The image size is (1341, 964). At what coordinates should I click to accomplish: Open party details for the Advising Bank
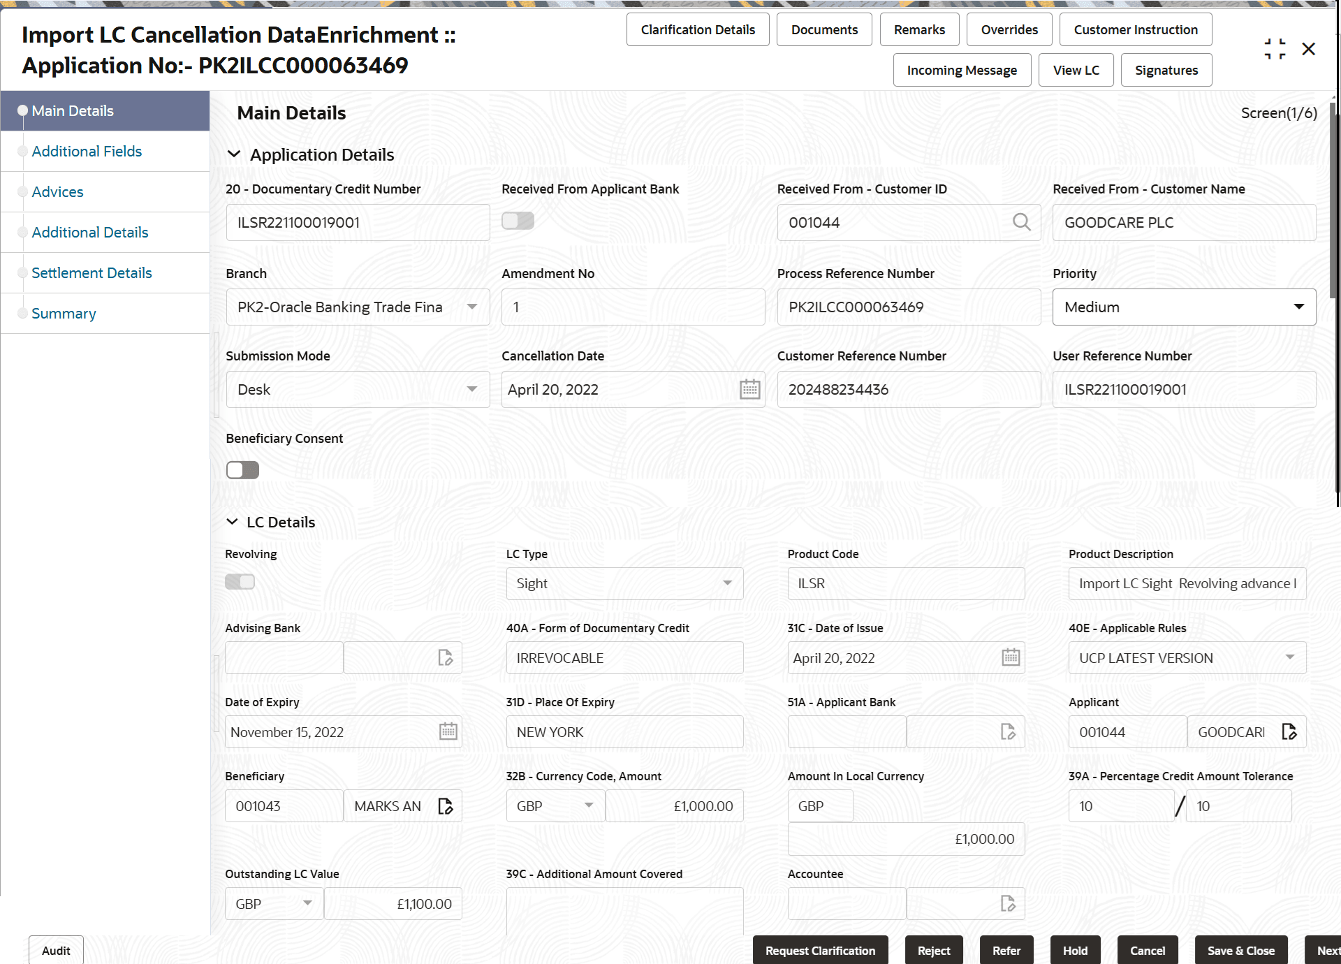pos(446,657)
